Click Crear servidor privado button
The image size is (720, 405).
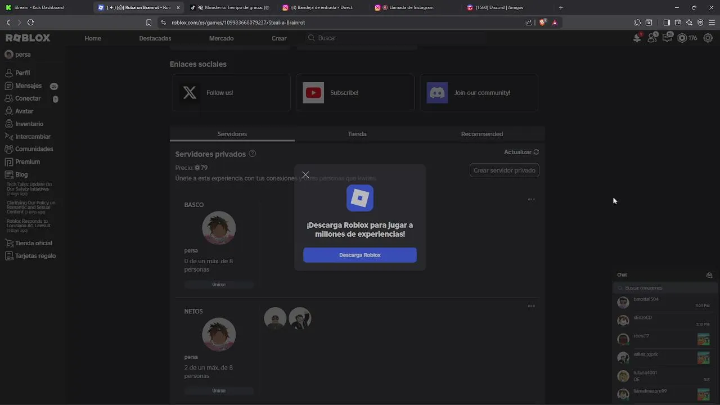coord(505,170)
